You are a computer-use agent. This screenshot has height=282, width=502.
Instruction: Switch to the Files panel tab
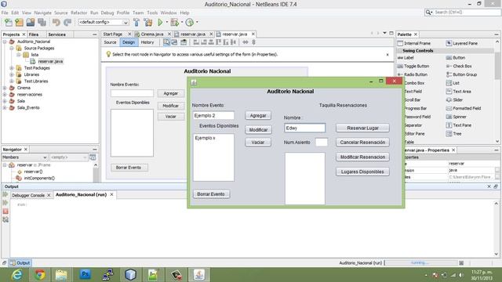point(34,34)
